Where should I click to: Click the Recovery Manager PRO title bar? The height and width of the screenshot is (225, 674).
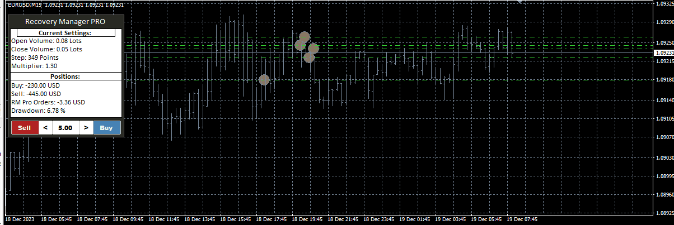(x=65, y=21)
